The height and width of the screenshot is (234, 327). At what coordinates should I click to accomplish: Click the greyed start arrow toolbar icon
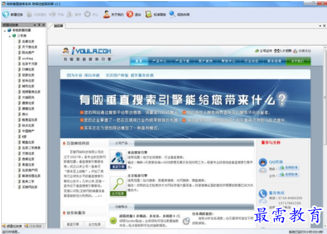point(53,14)
